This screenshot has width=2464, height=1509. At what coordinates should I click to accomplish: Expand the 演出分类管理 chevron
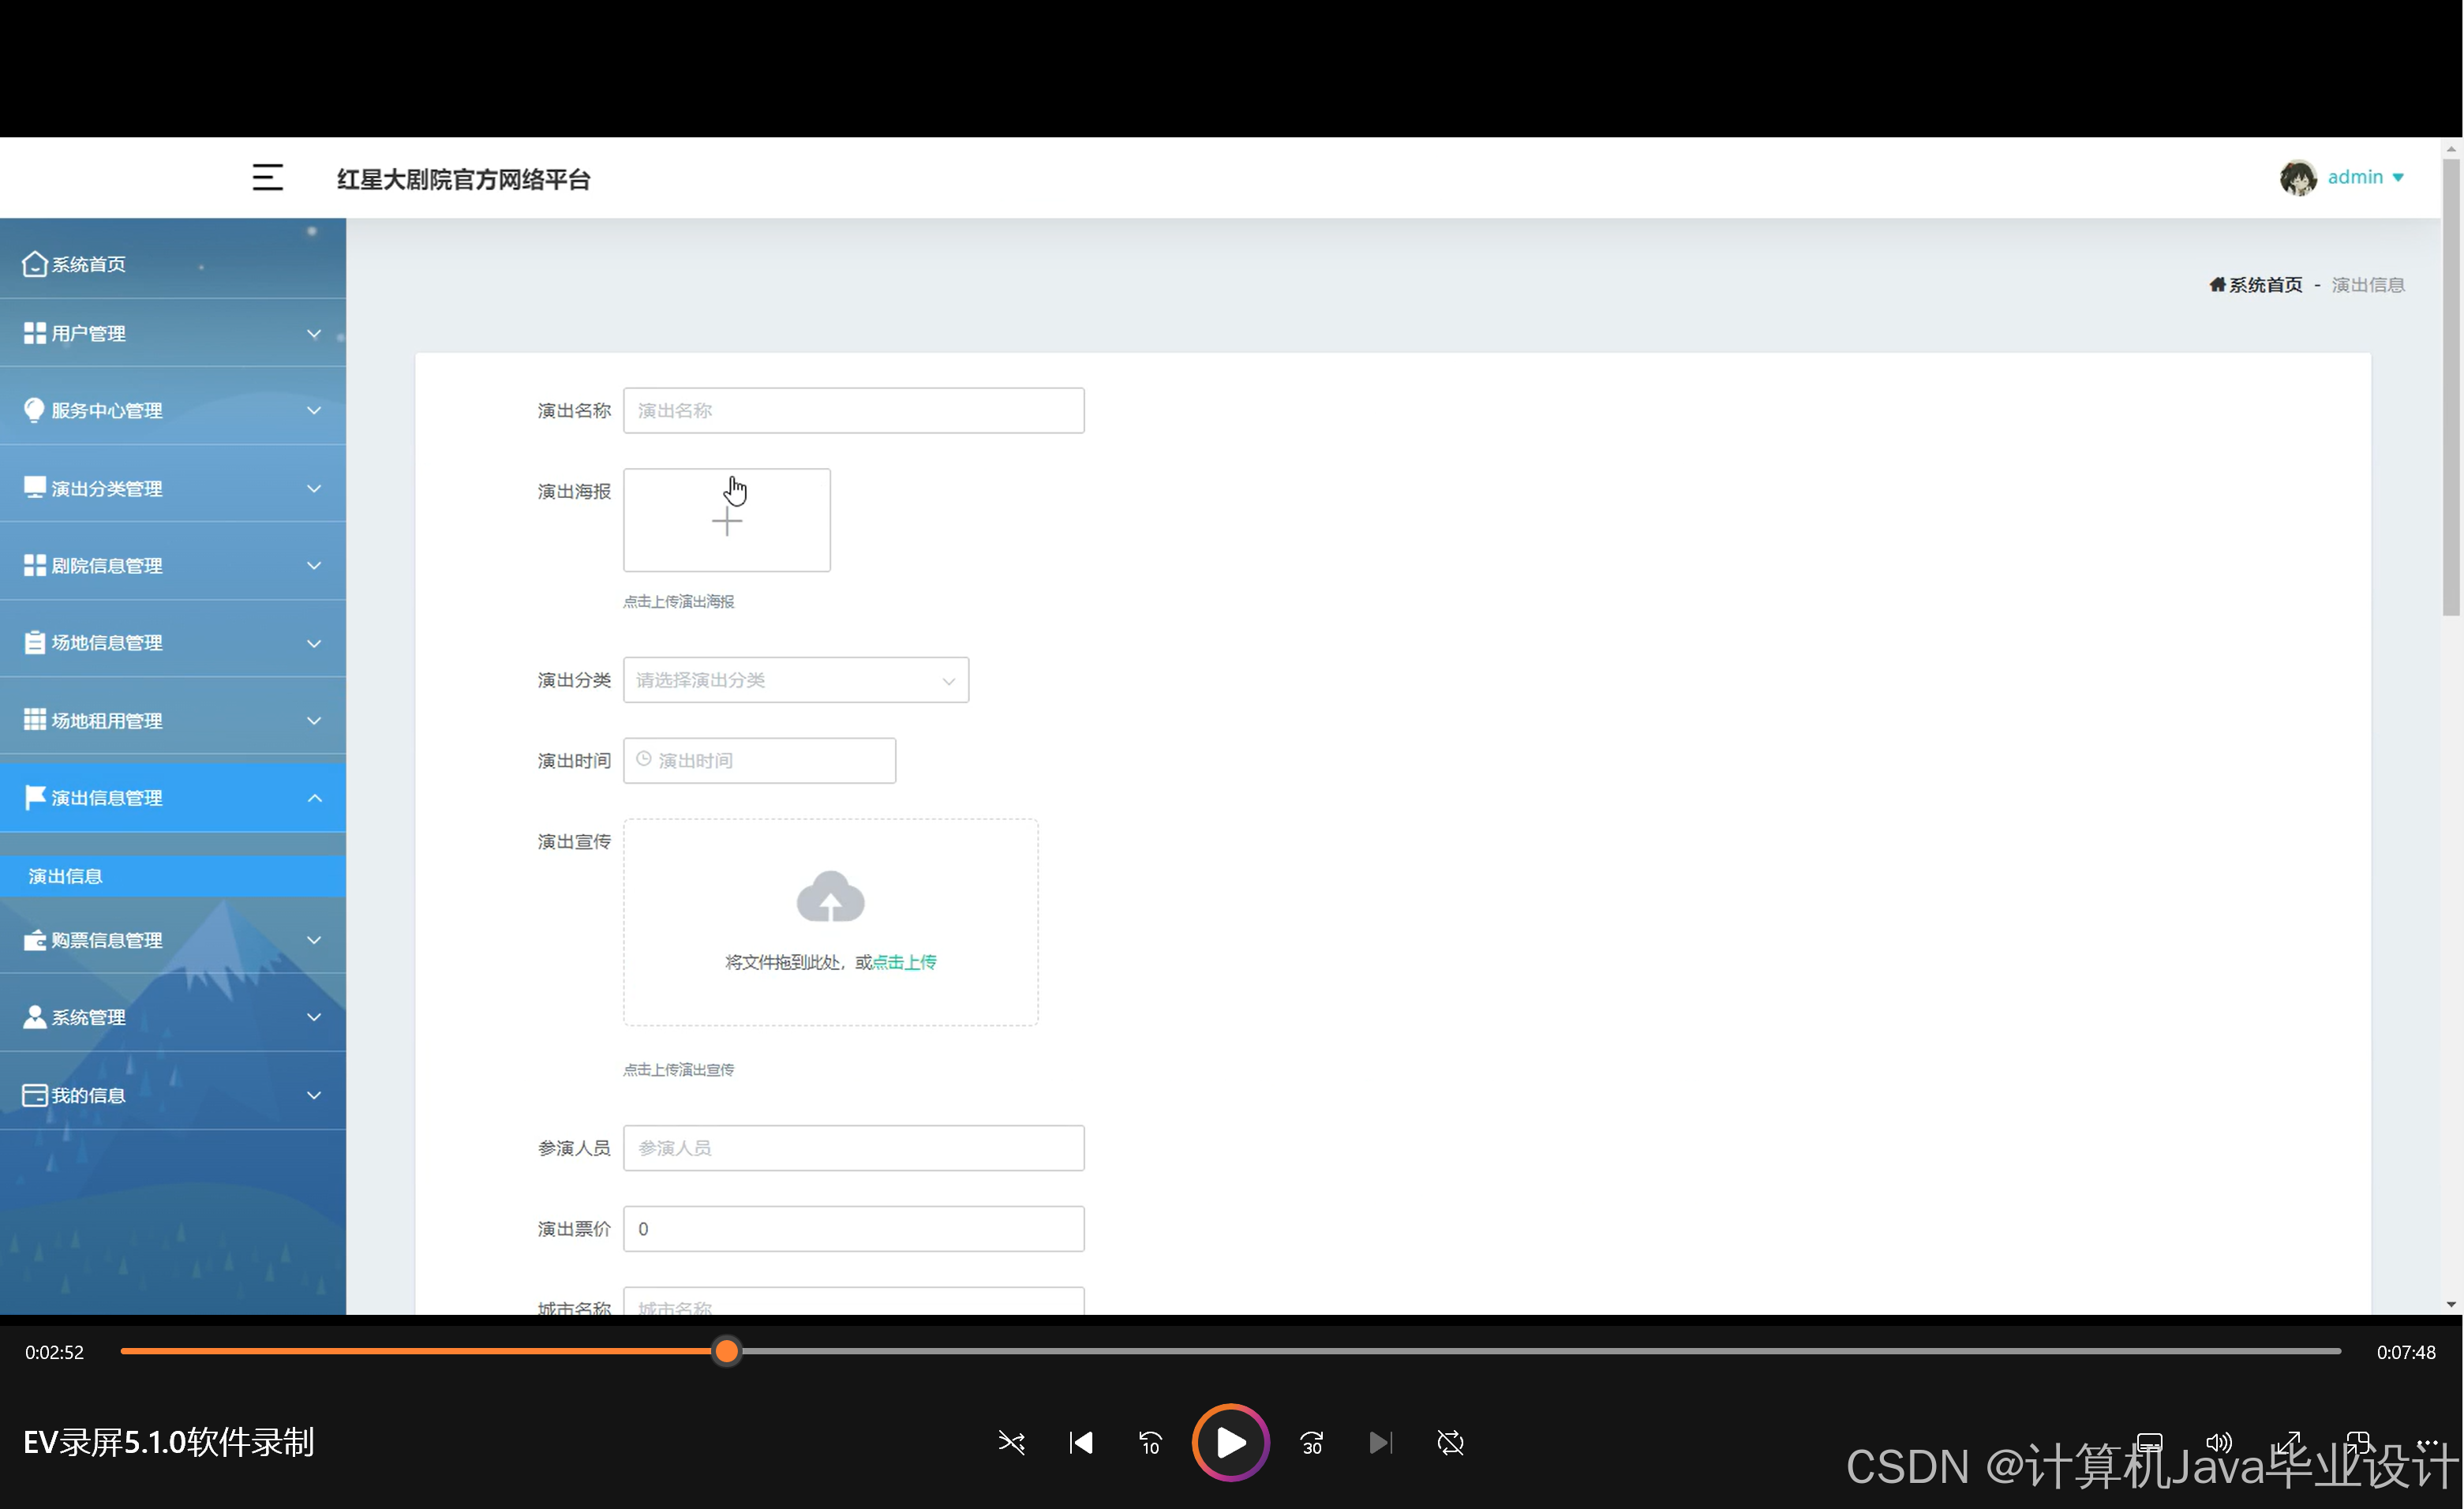pyautogui.click(x=314, y=489)
